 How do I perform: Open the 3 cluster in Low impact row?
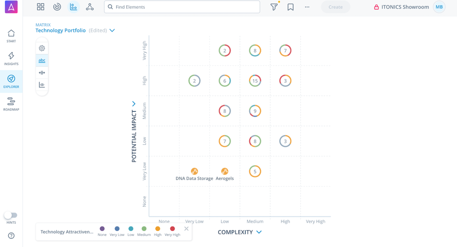[x=286, y=141]
